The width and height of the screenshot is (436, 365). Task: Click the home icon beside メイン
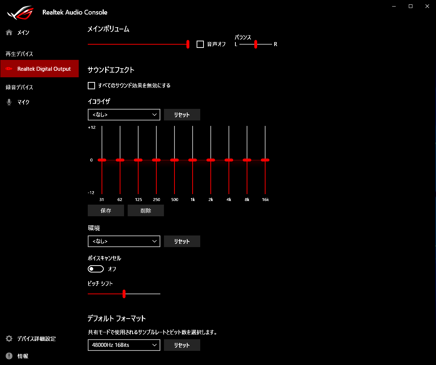pyautogui.click(x=9, y=33)
